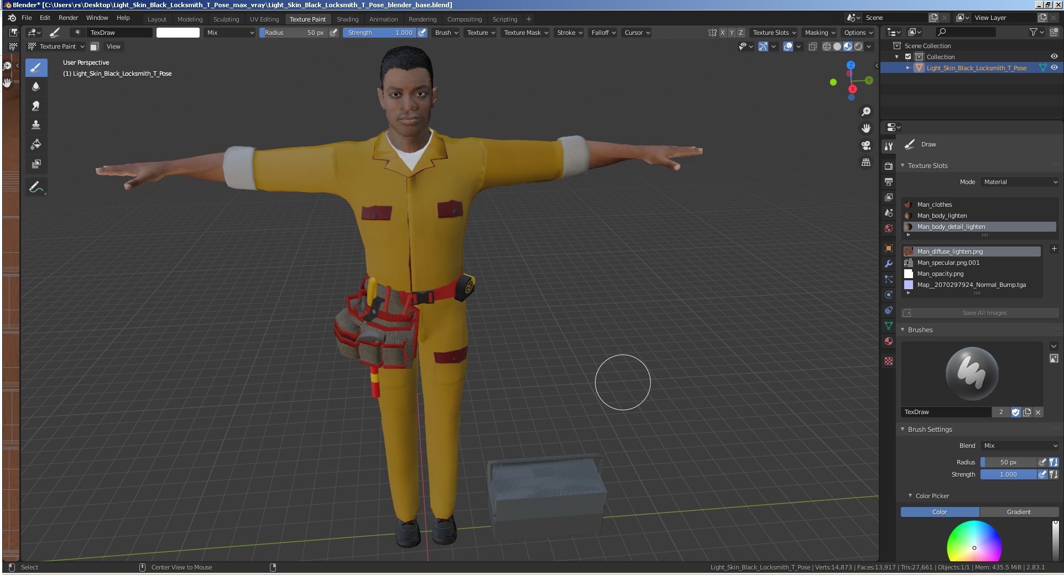Click the TexDraw brush name field

[x=946, y=412]
